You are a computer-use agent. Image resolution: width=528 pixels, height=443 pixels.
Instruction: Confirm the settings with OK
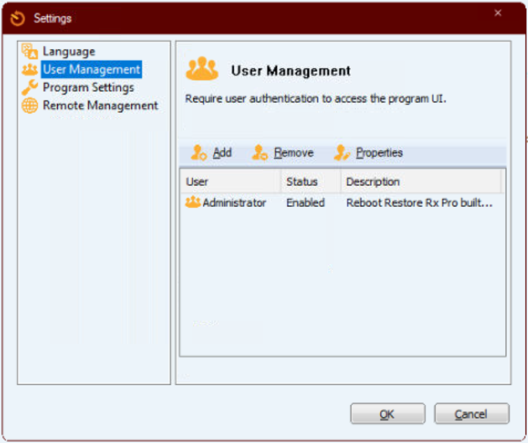[387, 413]
